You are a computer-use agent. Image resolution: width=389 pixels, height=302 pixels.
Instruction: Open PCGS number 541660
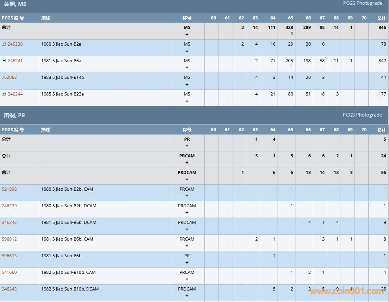coord(10,272)
